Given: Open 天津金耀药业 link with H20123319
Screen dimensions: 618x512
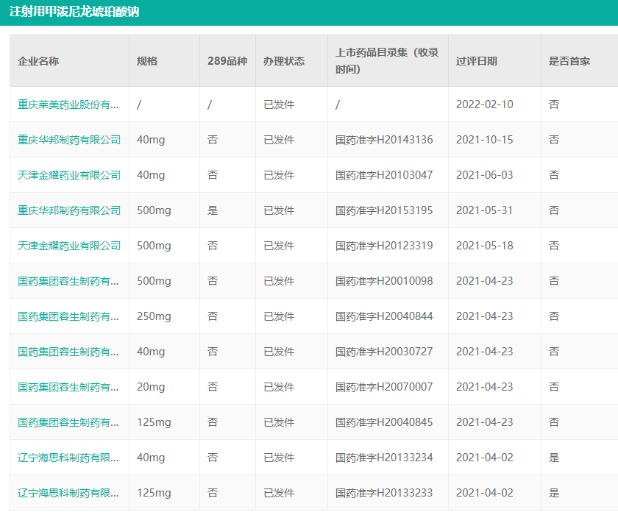Looking at the screenshot, I should coord(69,246).
